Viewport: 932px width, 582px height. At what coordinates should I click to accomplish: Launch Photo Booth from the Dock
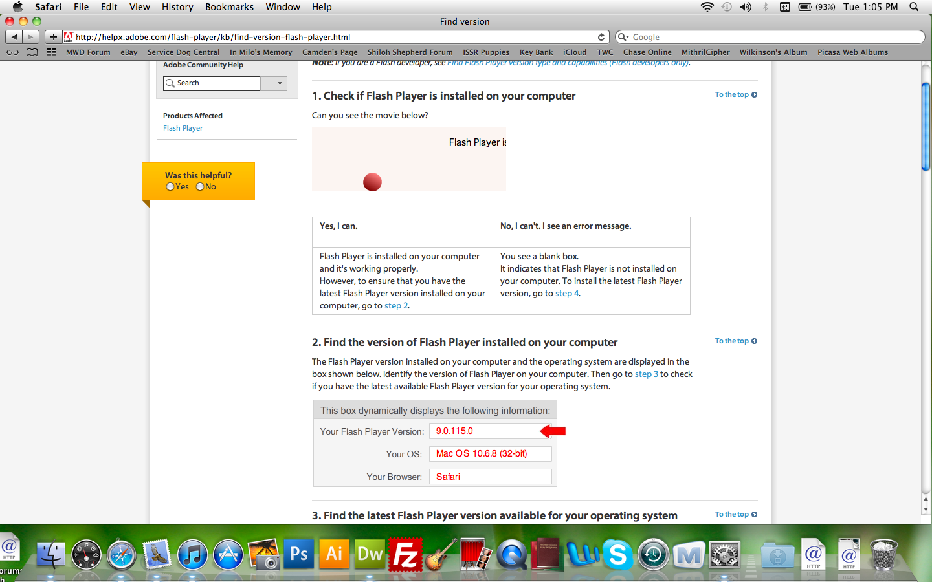pyautogui.click(x=476, y=555)
